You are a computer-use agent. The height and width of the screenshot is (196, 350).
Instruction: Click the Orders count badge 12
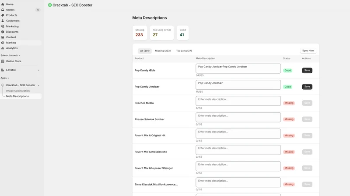(38, 10)
